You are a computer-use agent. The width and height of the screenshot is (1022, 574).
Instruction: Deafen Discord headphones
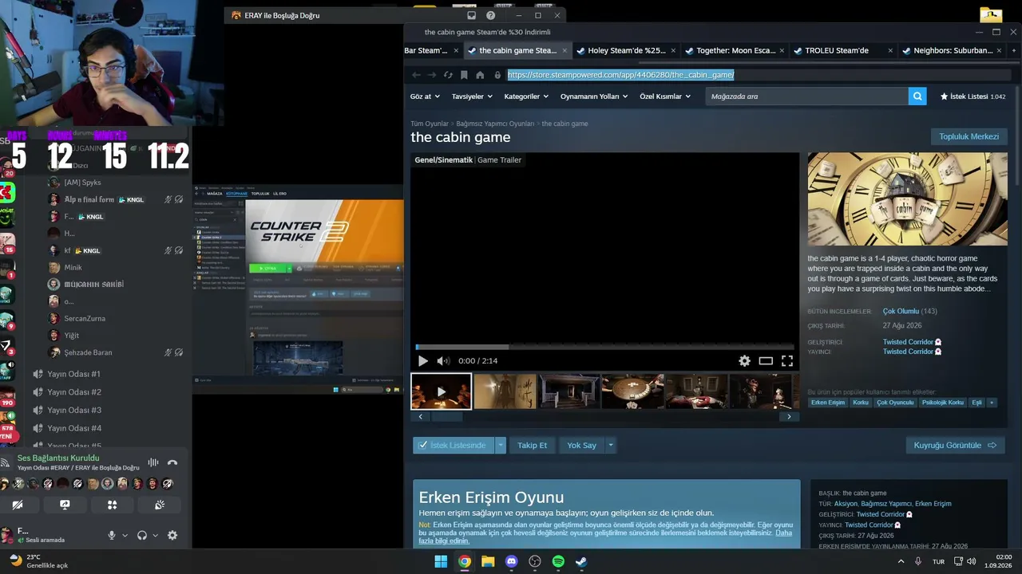[x=142, y=536]
